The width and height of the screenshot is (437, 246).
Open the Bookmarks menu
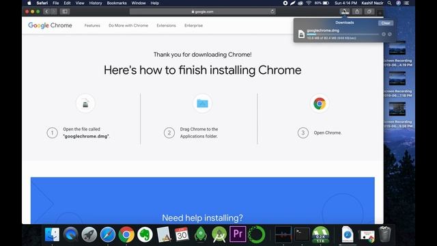click(x=117, y=3)
